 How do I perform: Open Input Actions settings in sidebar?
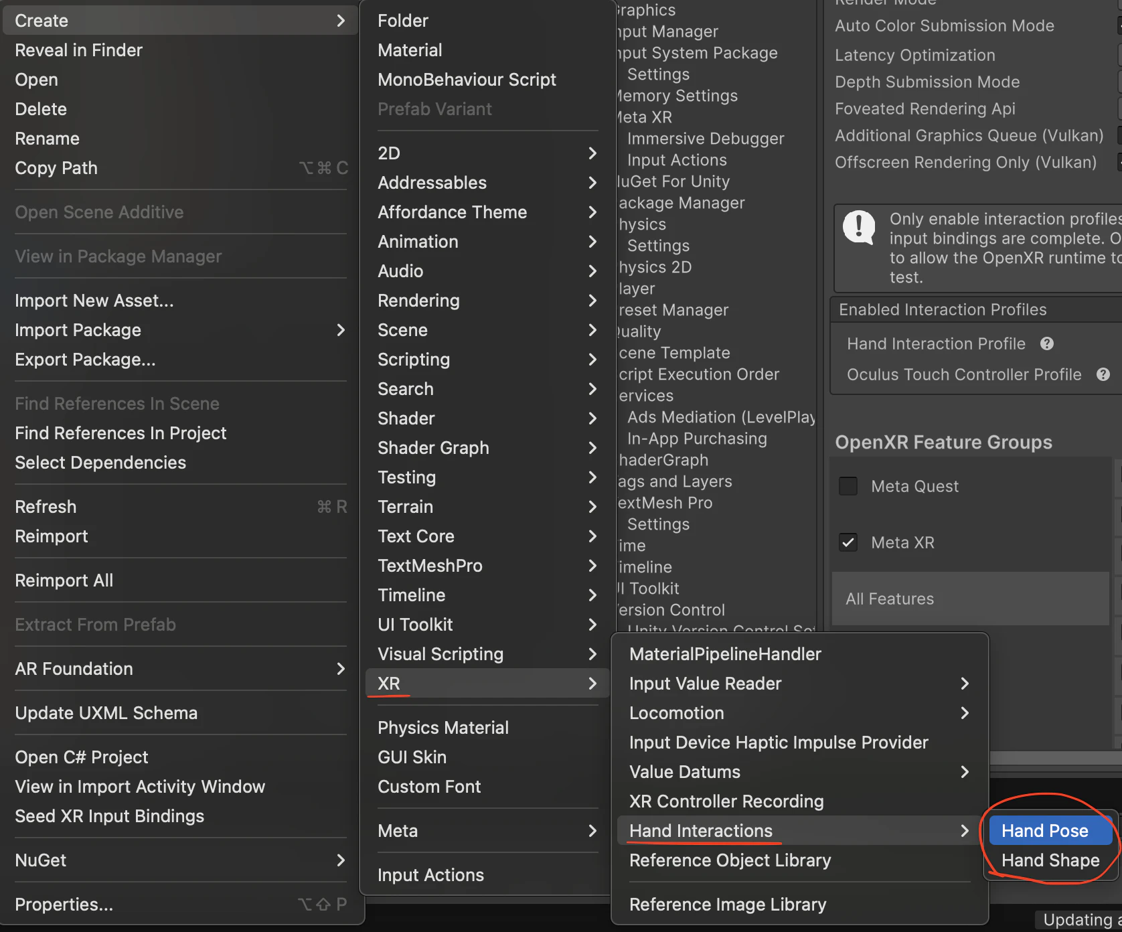[677, 160]
